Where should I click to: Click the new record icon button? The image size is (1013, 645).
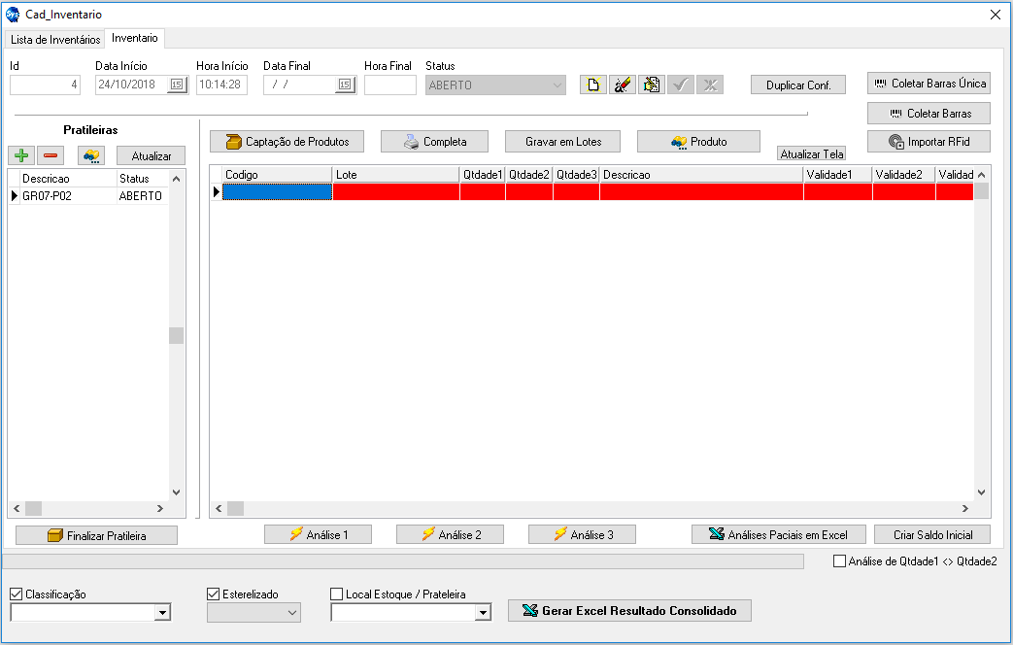[591, 85]
